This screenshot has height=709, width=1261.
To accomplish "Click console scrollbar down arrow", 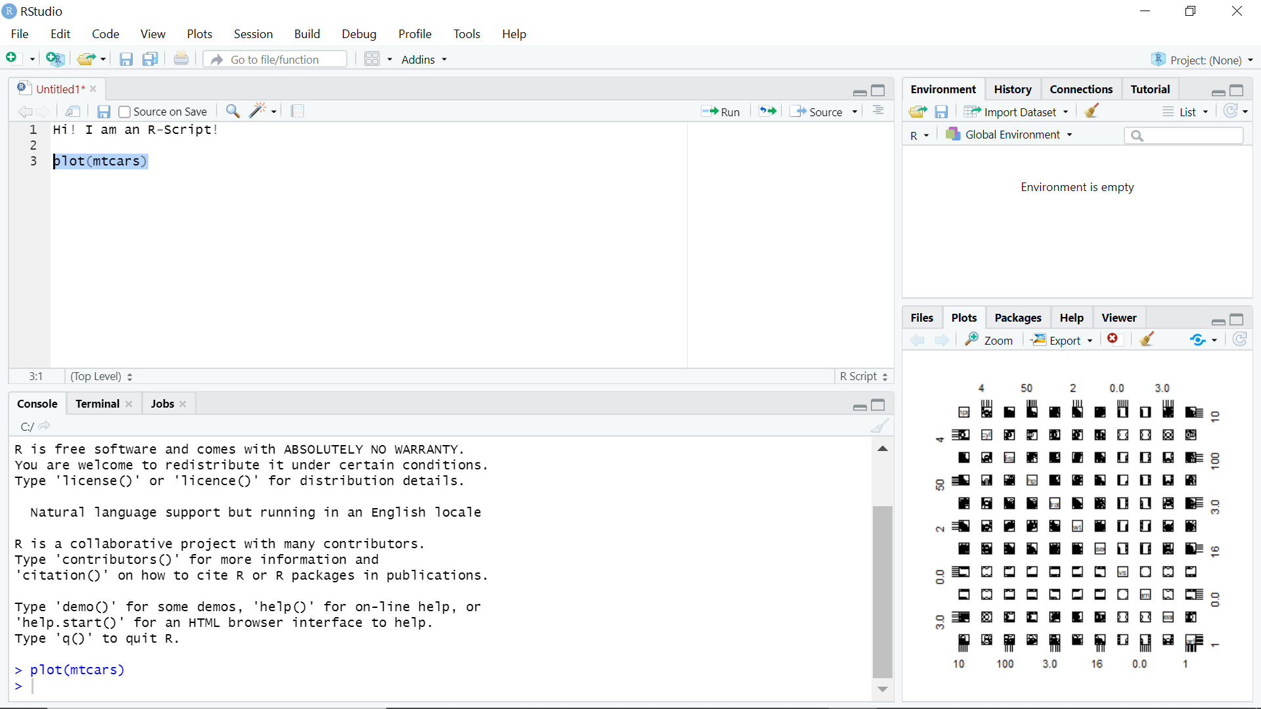I will point(882,689).
